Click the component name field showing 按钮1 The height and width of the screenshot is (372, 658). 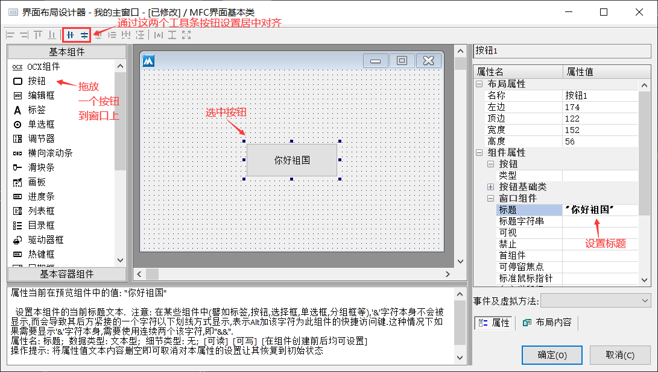click(x=562, y=51)
